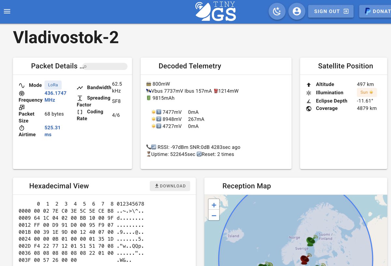This screenshot has height=266, width=391.
Task: Open the user account profile icon
Action: click(x=297, y=11)
